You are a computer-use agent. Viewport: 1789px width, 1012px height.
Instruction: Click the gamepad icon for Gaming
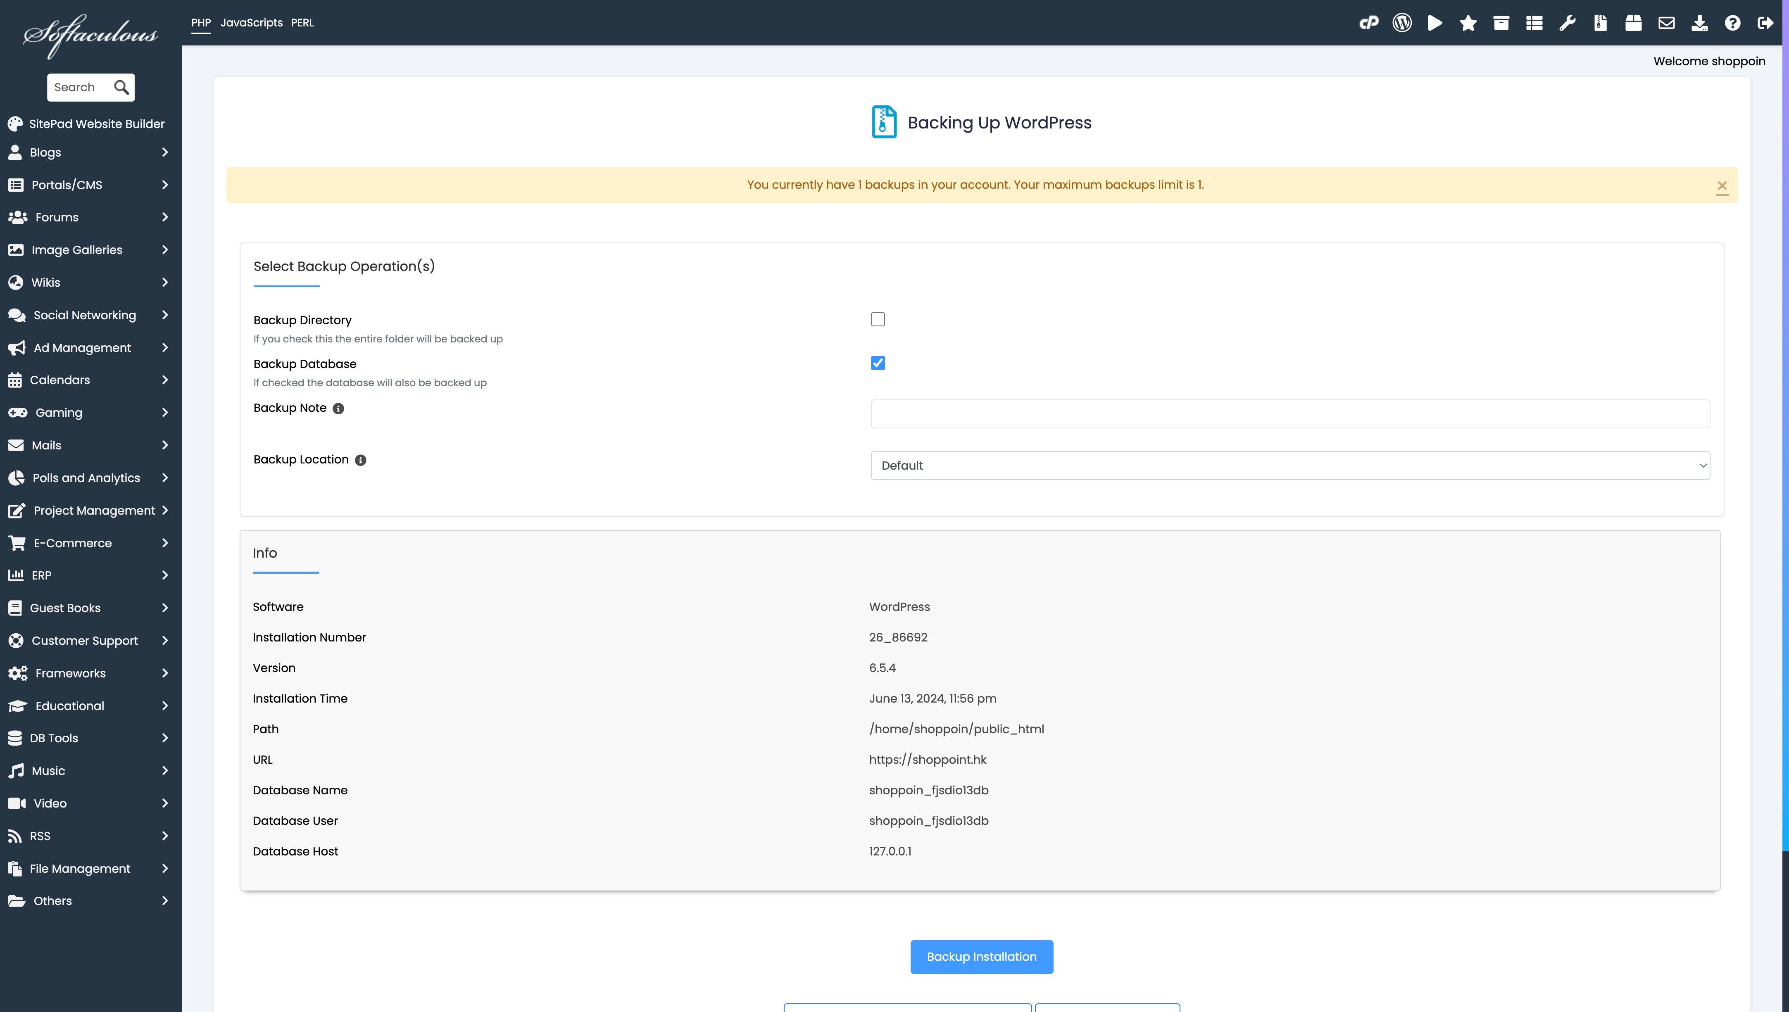click(x=17, y=413)
